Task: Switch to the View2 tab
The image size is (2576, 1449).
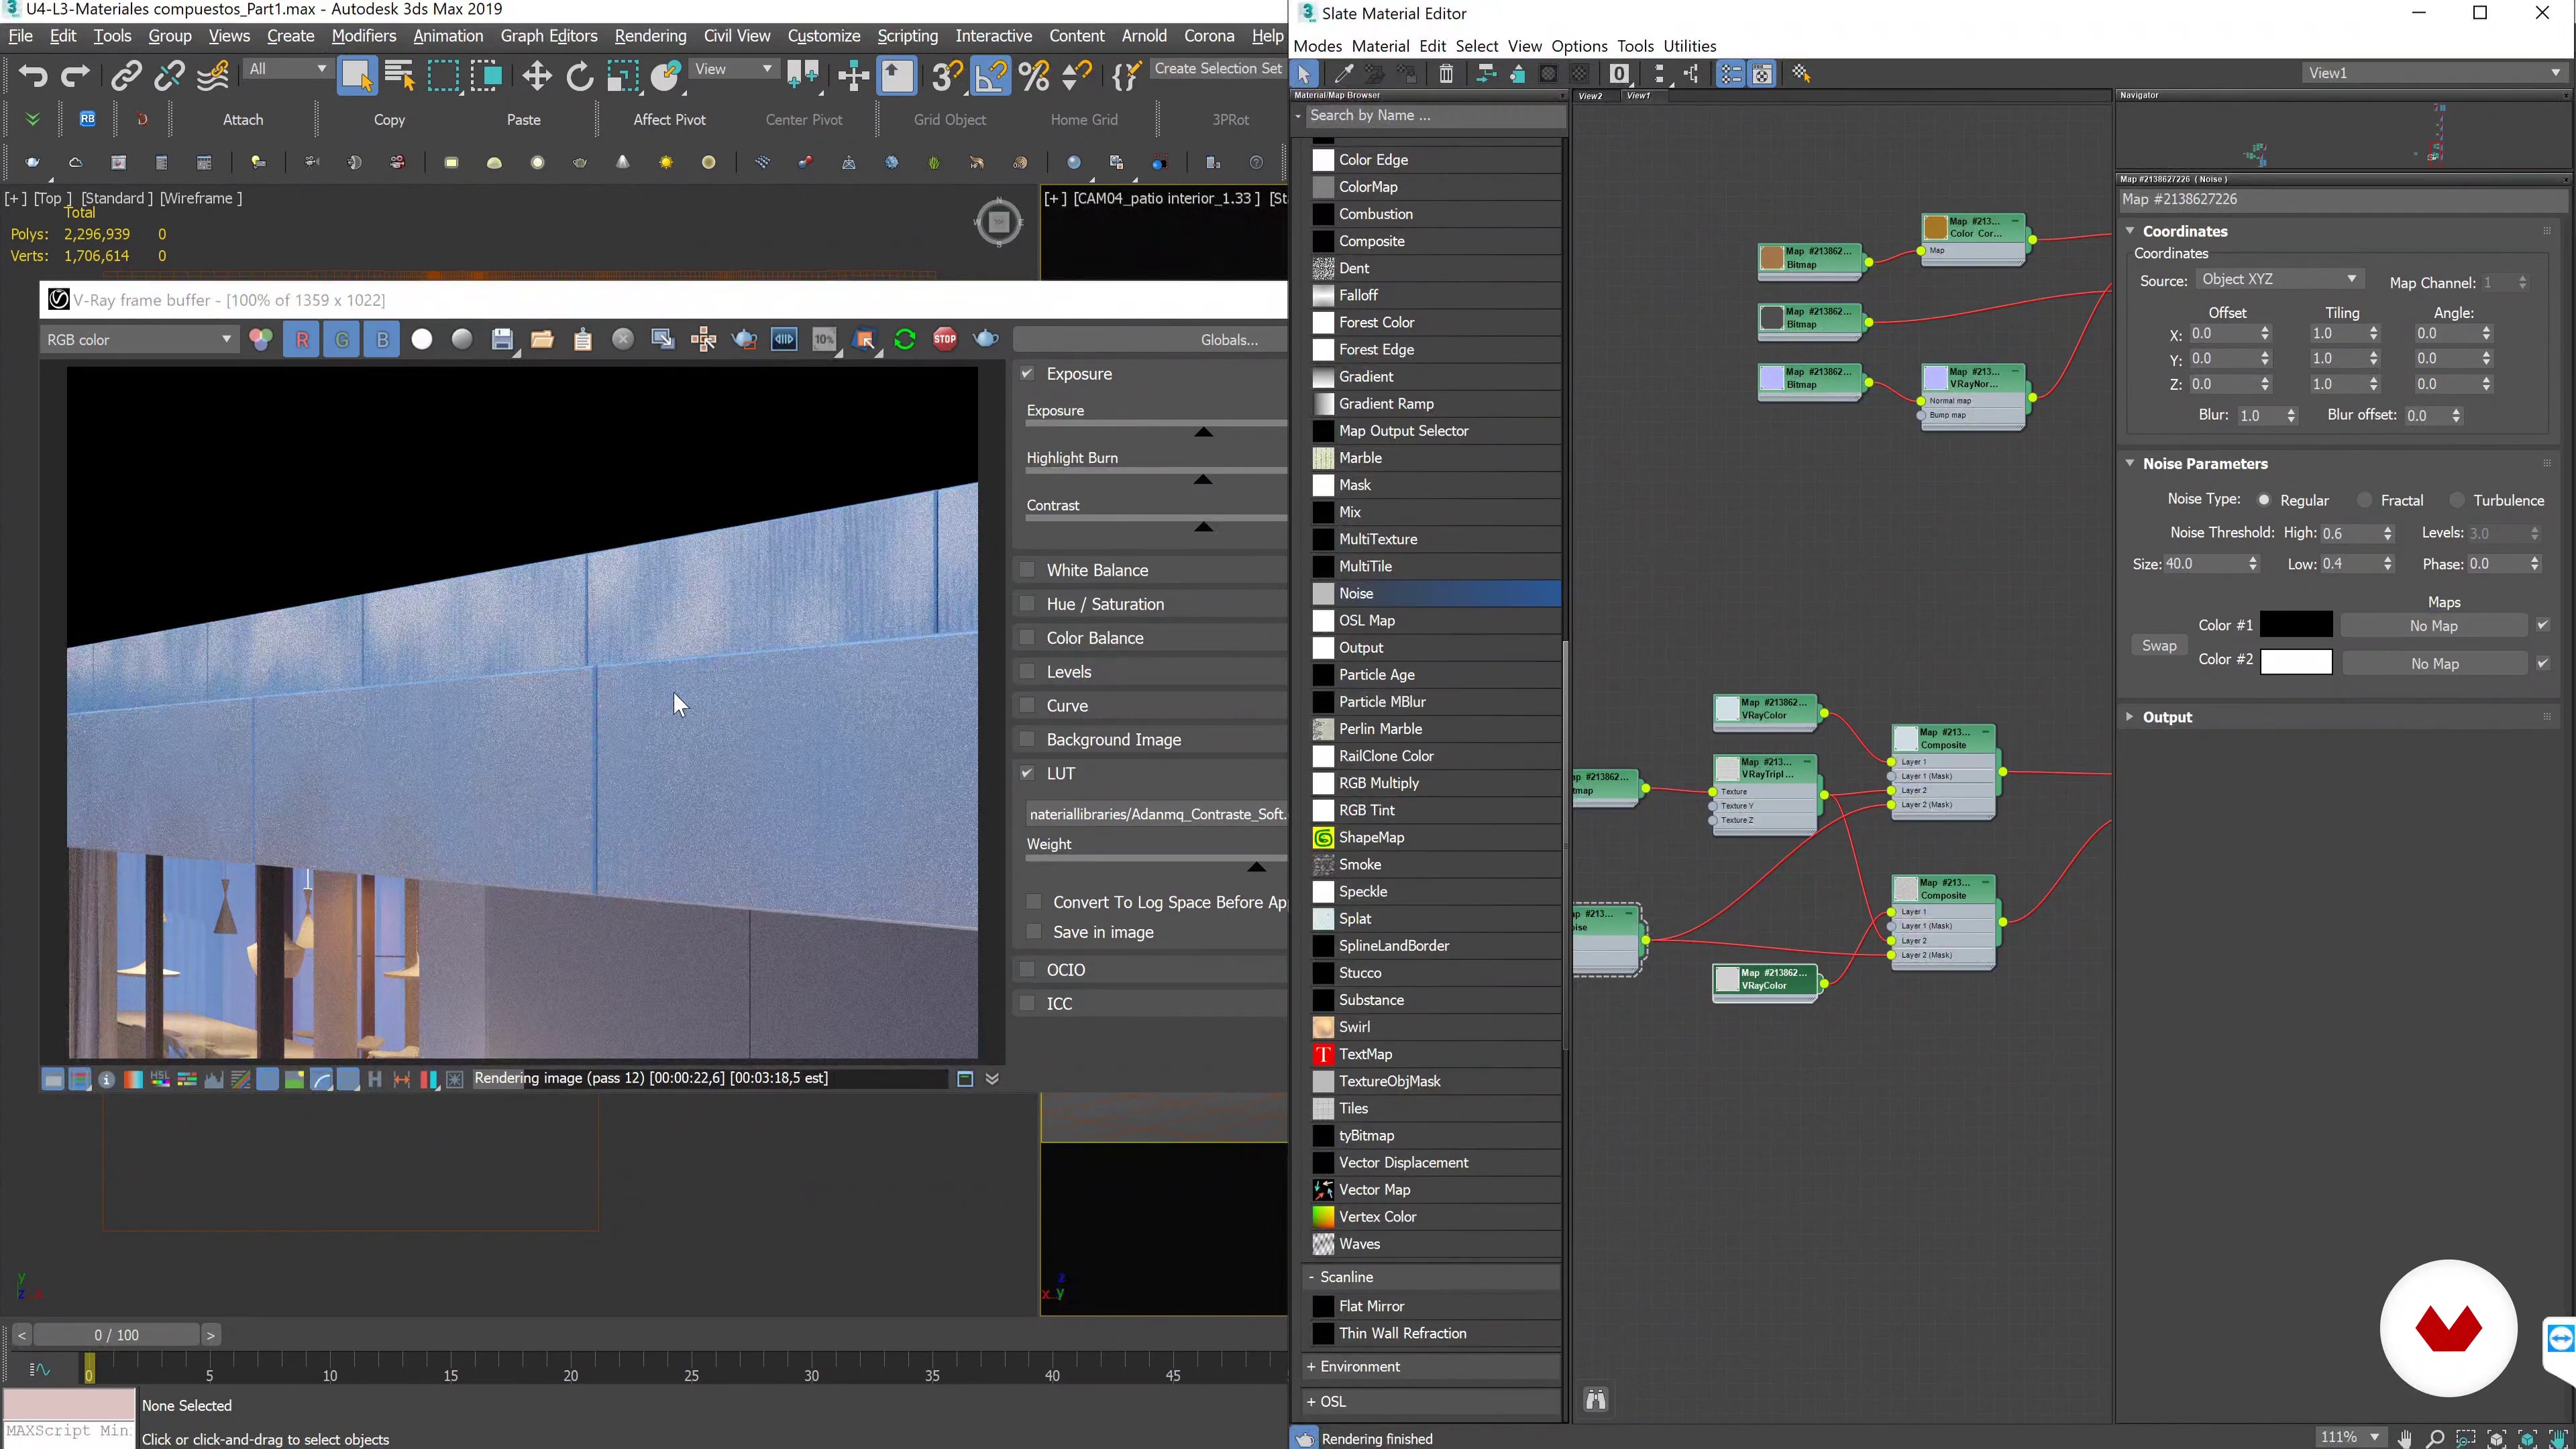Action: 1591,96
